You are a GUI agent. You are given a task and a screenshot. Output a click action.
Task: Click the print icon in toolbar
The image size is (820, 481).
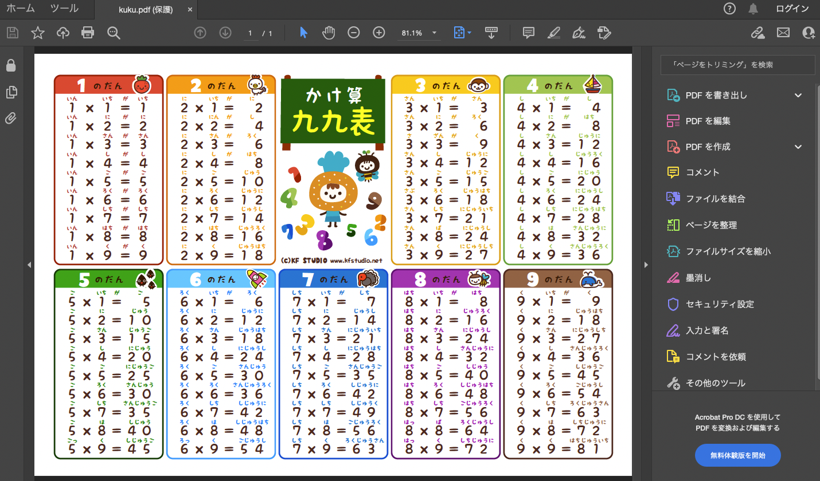(88, 33)
